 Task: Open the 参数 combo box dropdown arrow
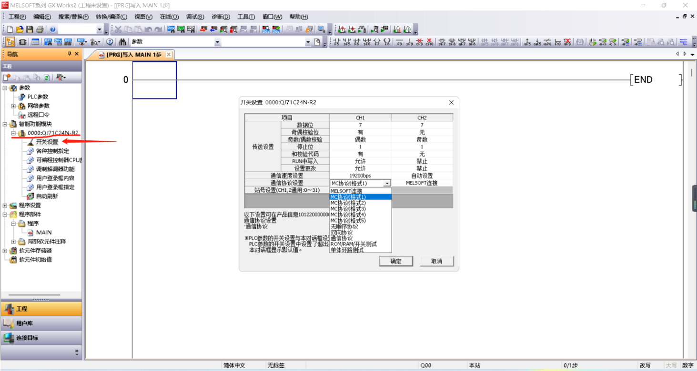(217, 42)
